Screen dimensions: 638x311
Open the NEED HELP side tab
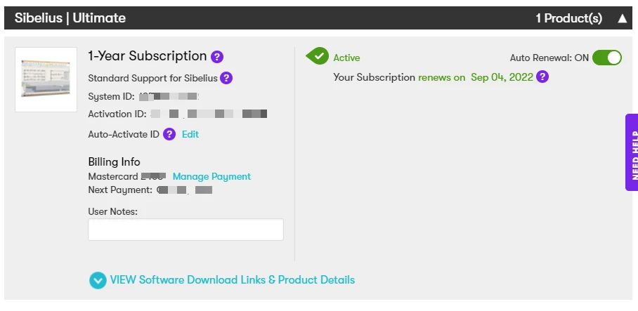tap(632, 152)
